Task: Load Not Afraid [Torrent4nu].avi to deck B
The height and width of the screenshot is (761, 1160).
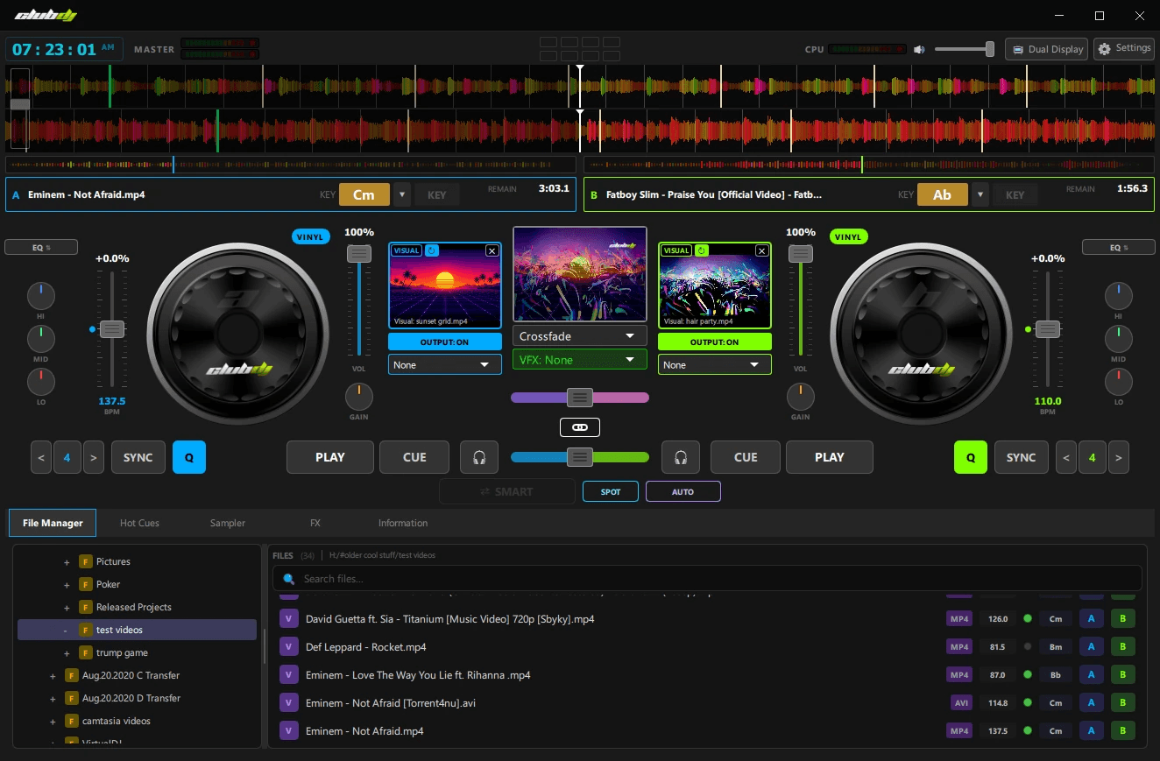Action: tap(1123, 703)
